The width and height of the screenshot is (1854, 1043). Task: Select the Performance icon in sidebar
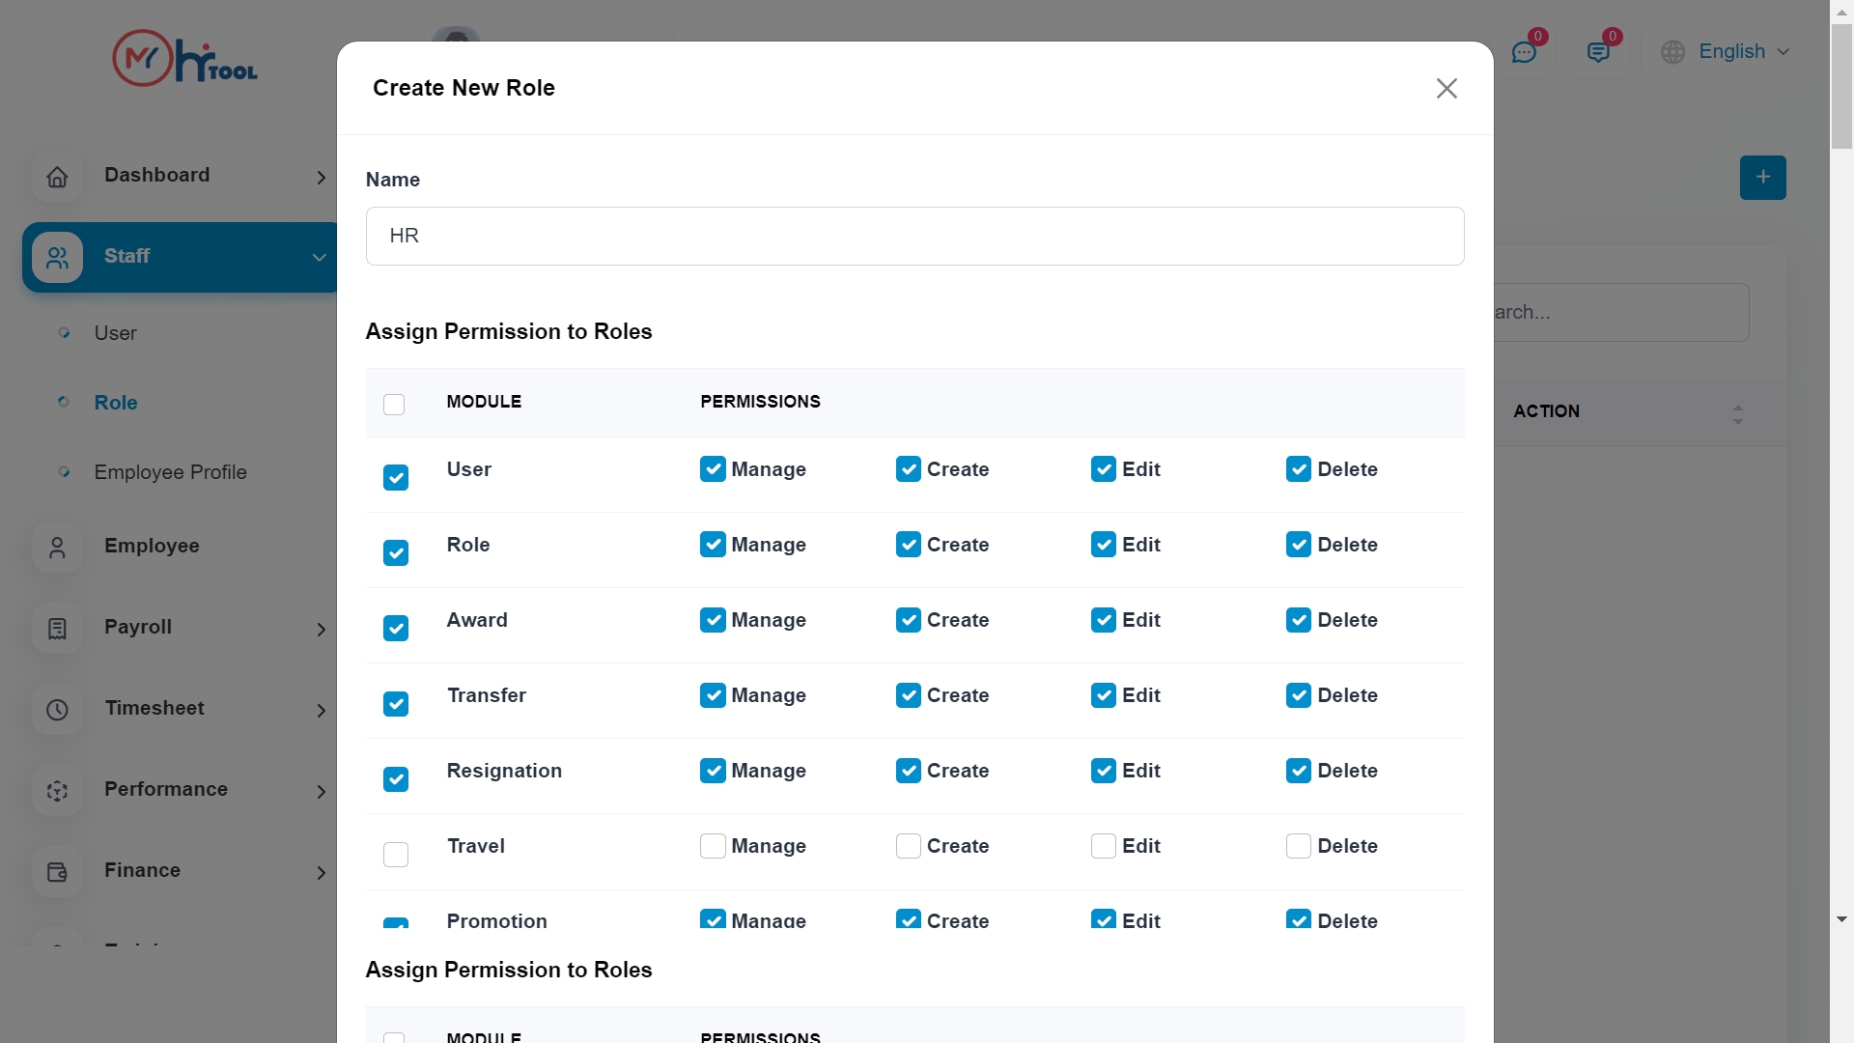click(57, 791)
